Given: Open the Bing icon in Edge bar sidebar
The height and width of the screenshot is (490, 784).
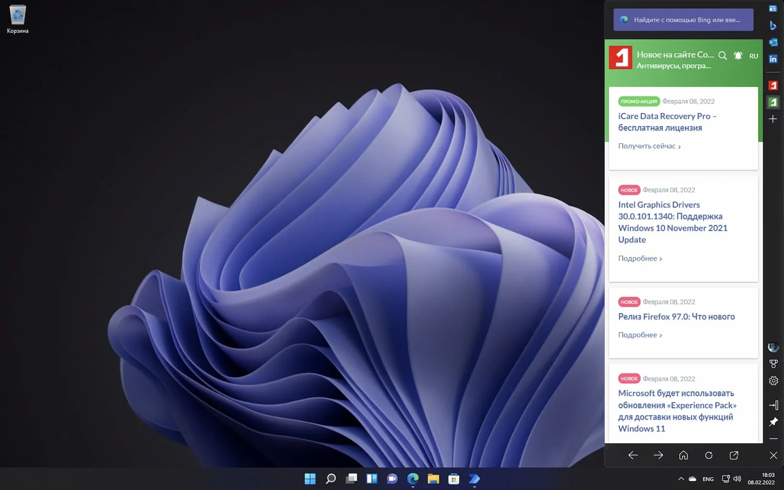Looking at the screenshot, I should click(x=773, y=26).
